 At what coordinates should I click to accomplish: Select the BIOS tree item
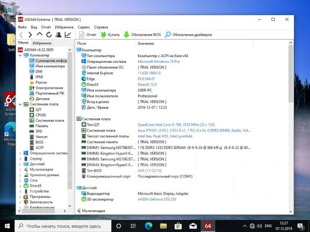[x=36, y=142]
